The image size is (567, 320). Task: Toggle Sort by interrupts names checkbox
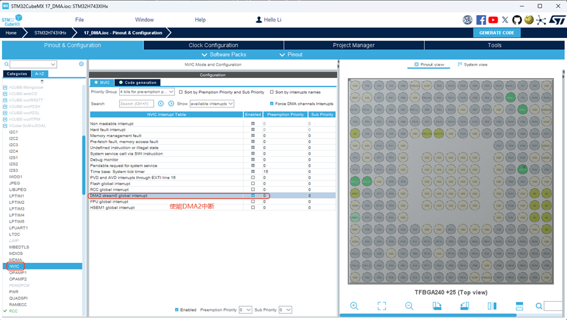tap(271, 92)
